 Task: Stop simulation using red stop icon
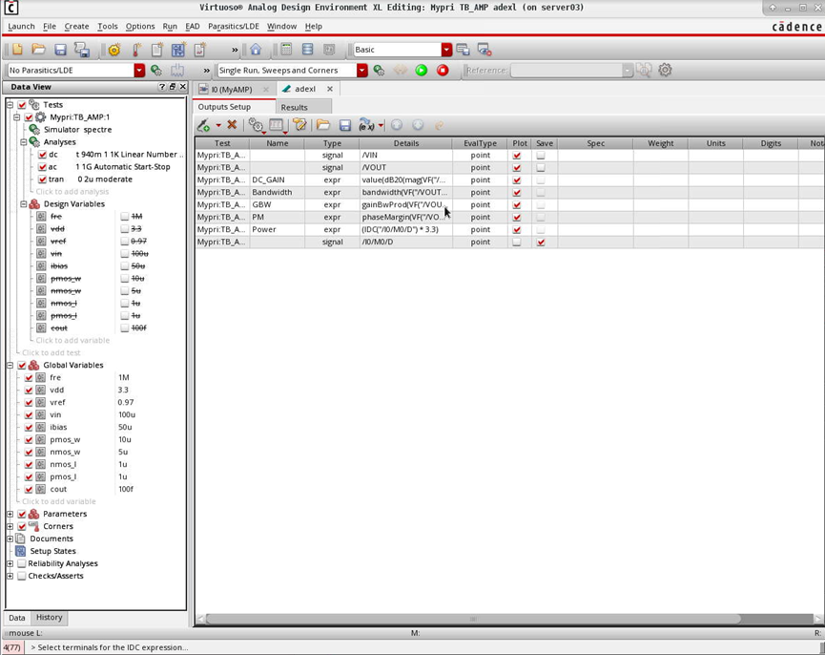coord(442,70)
